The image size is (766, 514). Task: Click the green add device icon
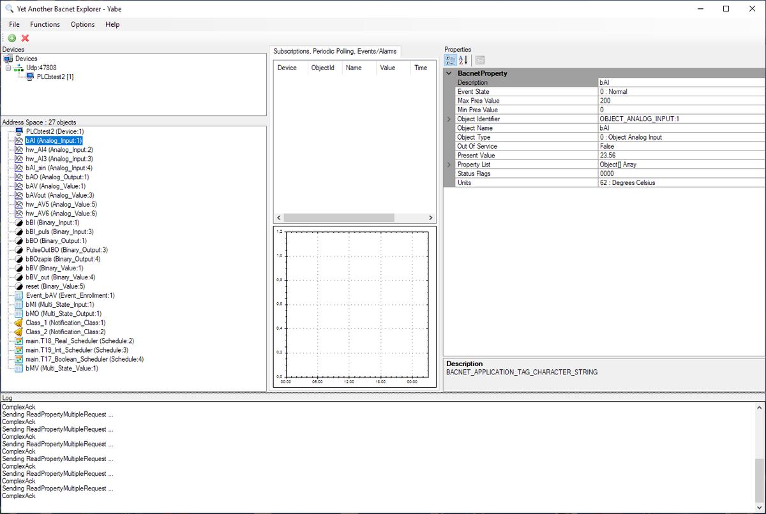pos(11,38)
